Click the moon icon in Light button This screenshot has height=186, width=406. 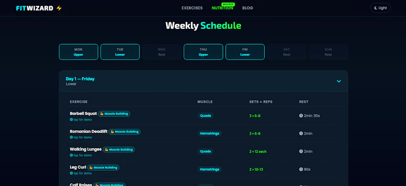point(376,8)
